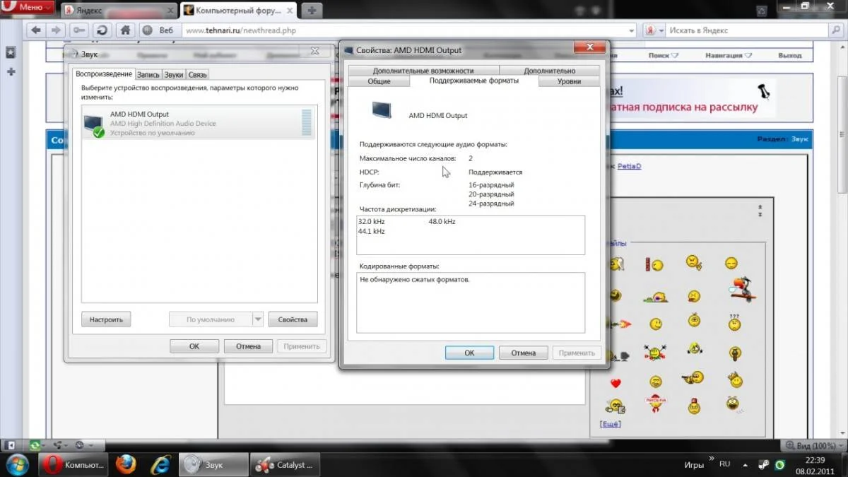Screen dimensions: 848x477
Task: Insert the confused smiley with question marks
Action: click(x=734, y=323)
